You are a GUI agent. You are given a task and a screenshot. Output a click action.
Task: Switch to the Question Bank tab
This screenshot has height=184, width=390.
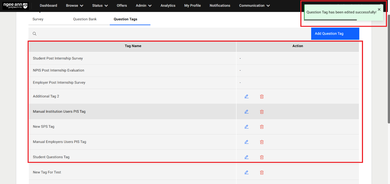pos(85,19)
